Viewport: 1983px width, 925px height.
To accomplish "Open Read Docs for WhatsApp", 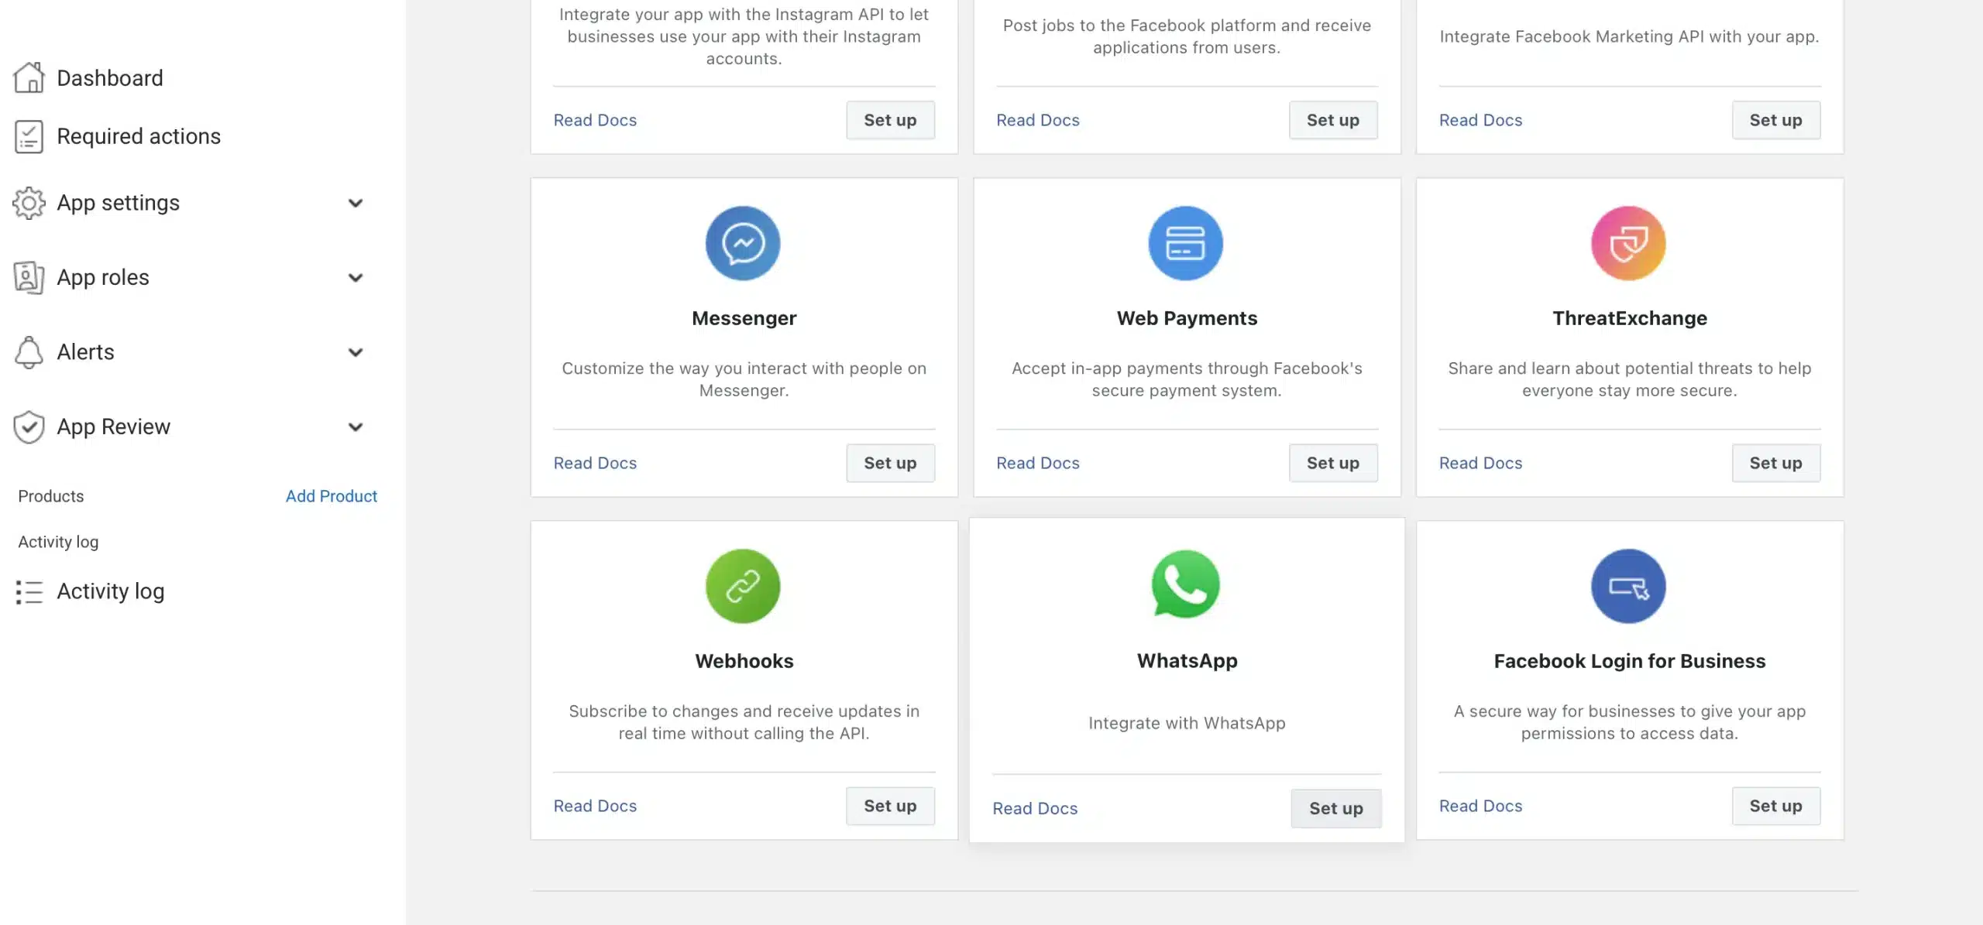I will pos(1035,807).
